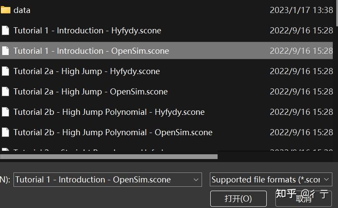
Task: Expand the file name dropdown arrow
Action: [x=196, y=179]
